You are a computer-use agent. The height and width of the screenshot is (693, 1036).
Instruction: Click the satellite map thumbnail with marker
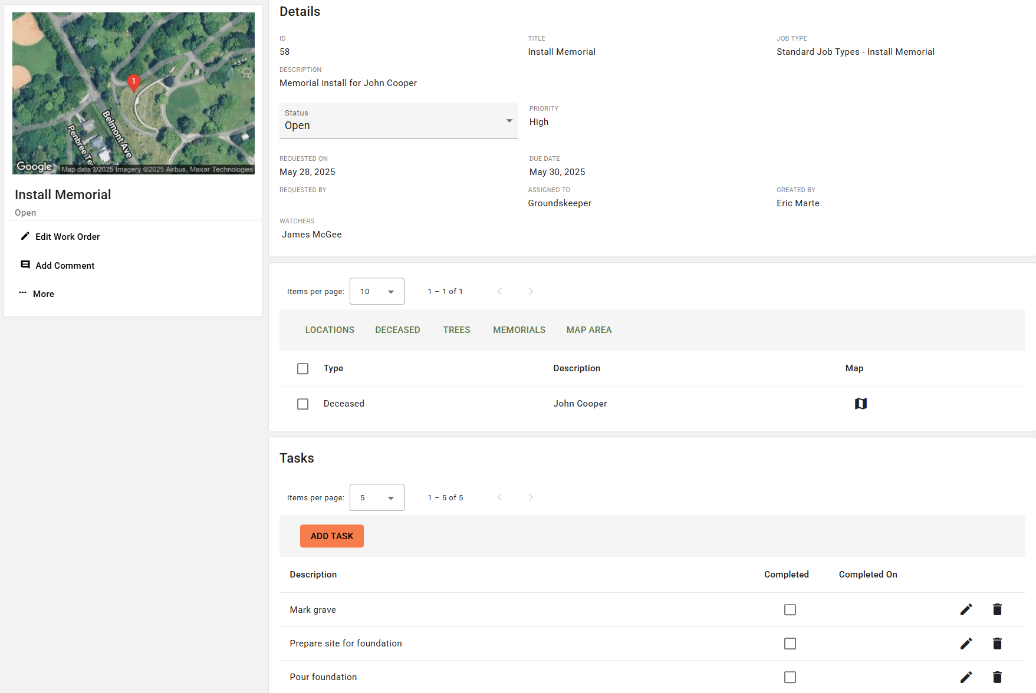[133, 93]
